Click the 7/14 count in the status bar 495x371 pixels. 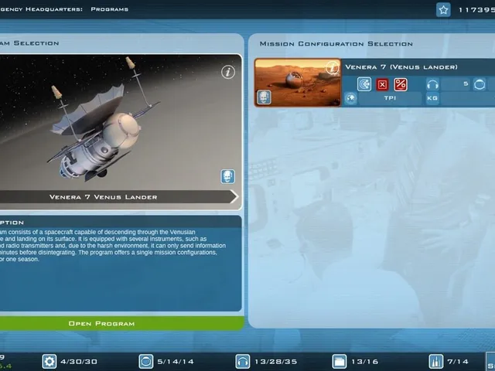[458, 362]
